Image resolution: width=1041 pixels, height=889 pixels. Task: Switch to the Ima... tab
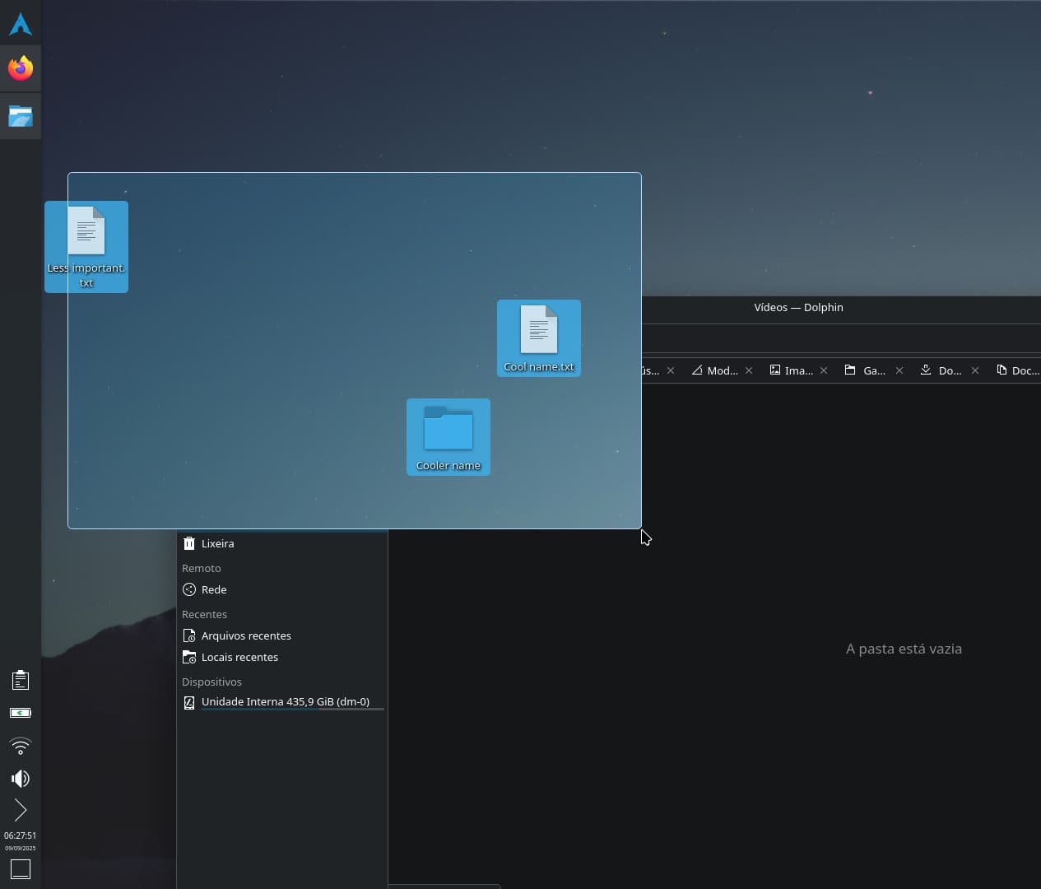792,370
